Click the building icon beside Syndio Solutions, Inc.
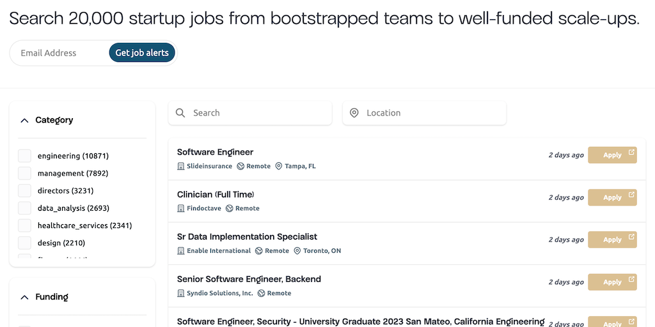The height and width of the screenshot is (327, 655). coord(181,293)
